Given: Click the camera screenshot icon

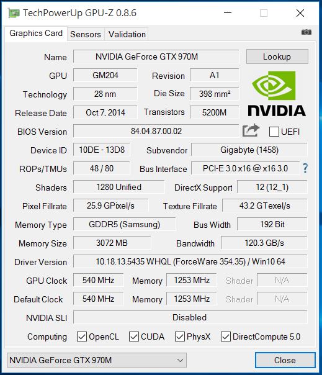Looking at the screenshot, I should pos(306,32).
